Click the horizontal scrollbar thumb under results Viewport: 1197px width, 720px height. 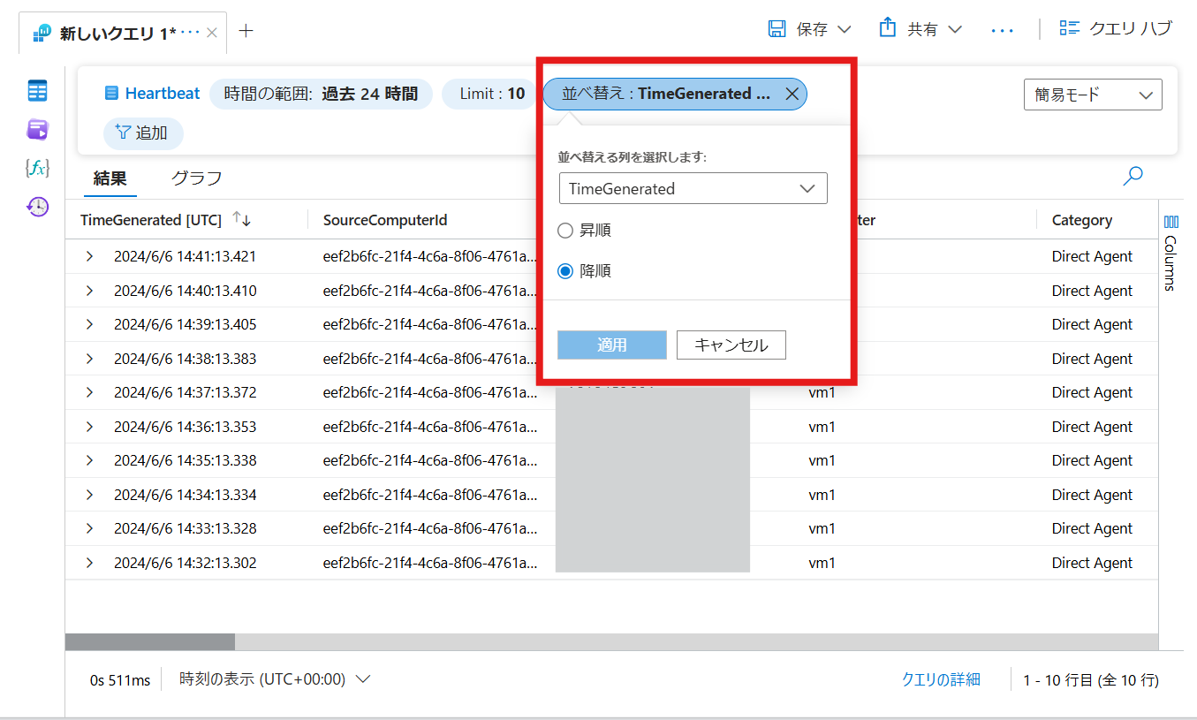(150, 642)
